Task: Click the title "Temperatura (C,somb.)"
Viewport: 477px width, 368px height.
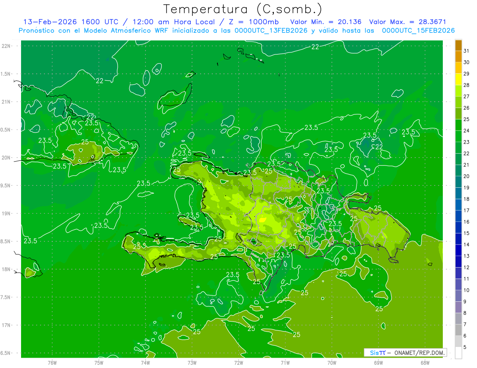Action: 242,10
